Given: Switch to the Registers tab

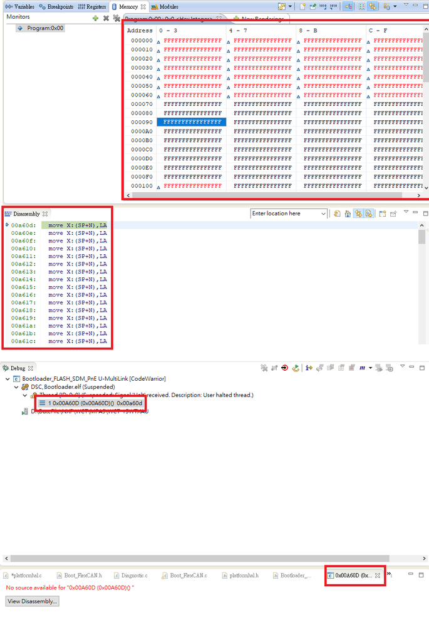Looking at the screenshot, I should 92,7.
